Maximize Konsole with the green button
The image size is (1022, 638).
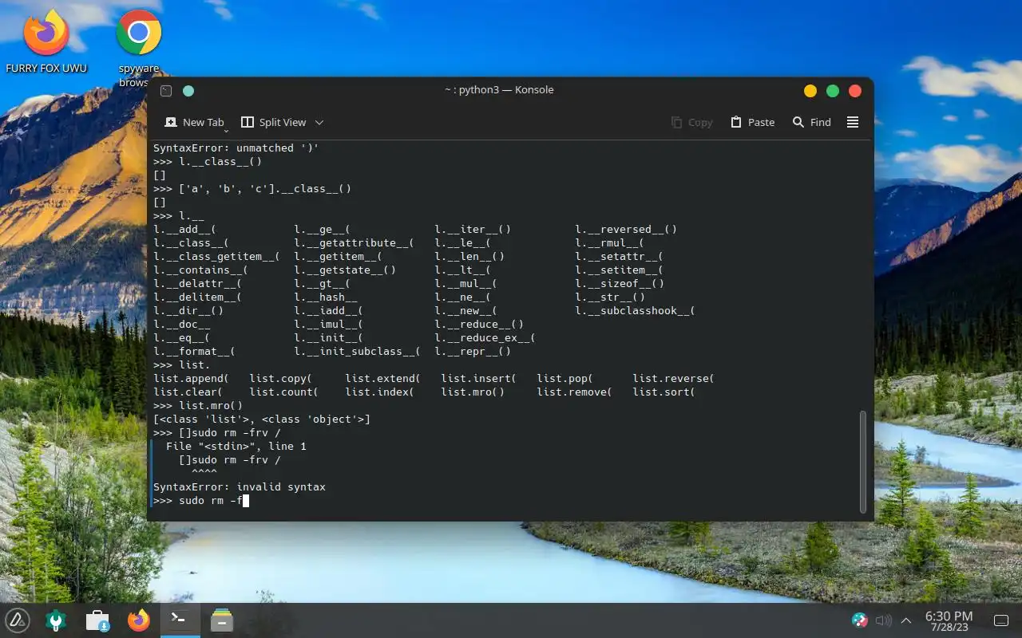(x=833, y=91)
